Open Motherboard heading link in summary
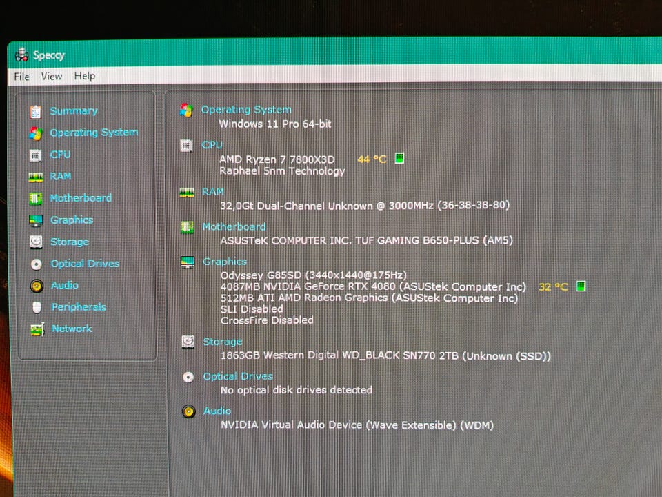The image size is (662, 497). pos(234,226)
